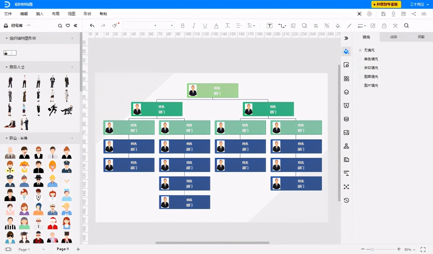Viewport: 433px width, 254px height.
Task: Open the 80% zoom level dropdown
Action: (x=410, y=249)
